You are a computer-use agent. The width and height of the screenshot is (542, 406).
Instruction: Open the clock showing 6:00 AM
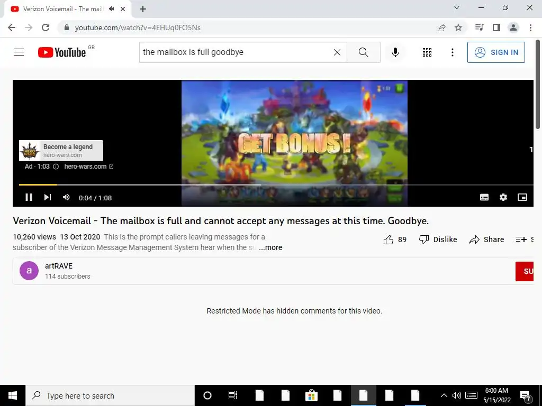(x=496, y=395)
